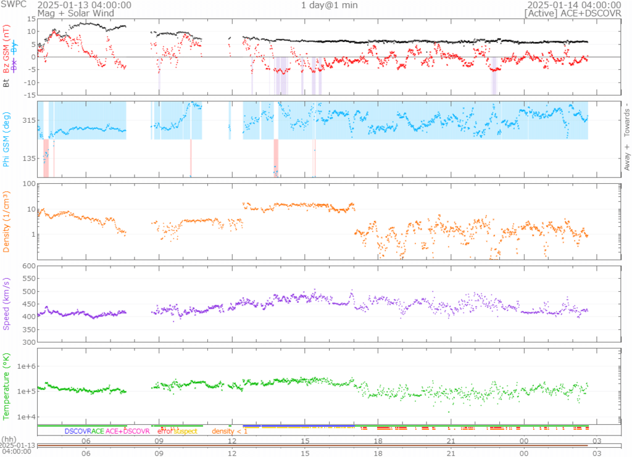Click the end date 2025-01-14 04:00:00
Image resolution: width=632 pixels, height=457 pixels.
point(582,5)
